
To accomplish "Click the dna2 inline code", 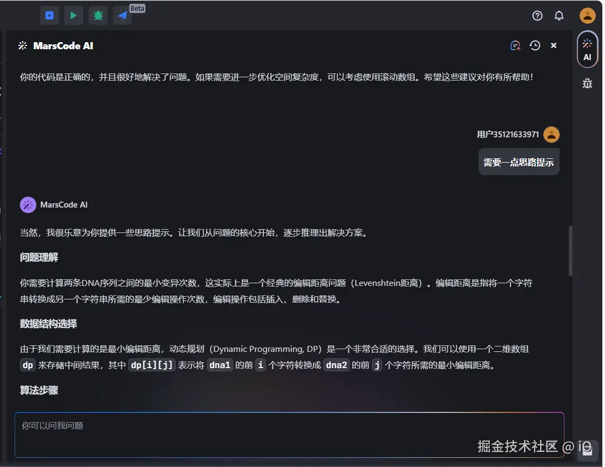I will click(336, 365).
